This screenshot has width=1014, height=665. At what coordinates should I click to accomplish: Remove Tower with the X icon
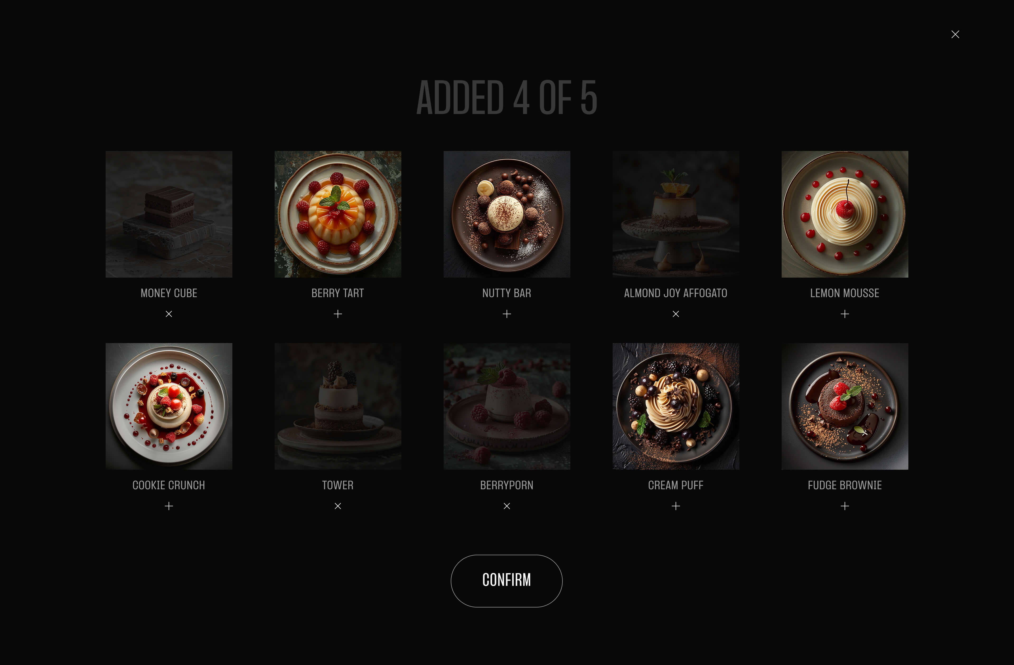[338, 506]
